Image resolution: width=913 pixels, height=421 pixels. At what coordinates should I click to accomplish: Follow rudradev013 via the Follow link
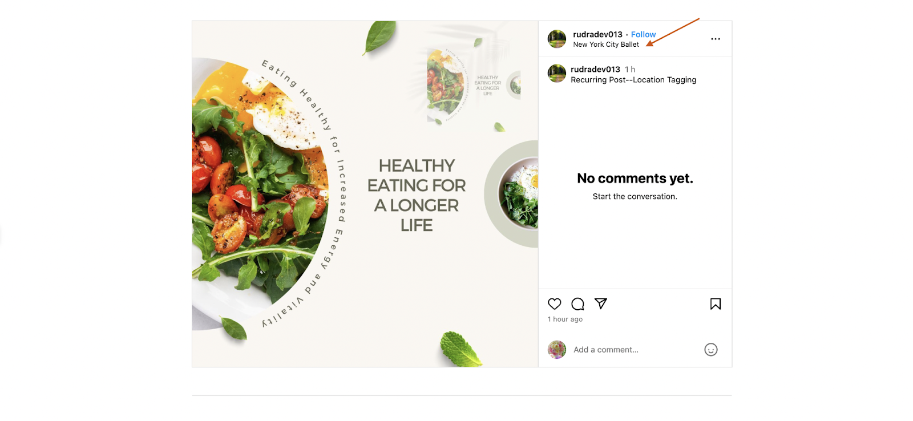click(643, 34)
